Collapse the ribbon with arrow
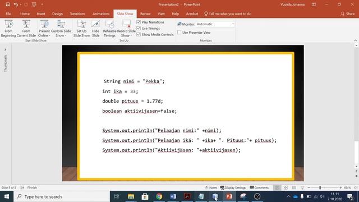Viewport: 359px width, 202px height. point(355,40)
